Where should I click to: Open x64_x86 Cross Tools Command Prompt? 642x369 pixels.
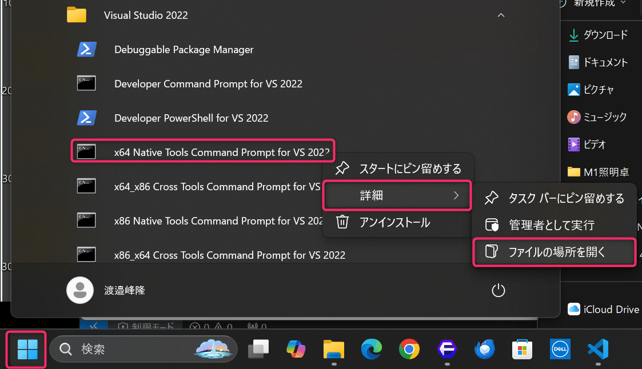[217, 187]
